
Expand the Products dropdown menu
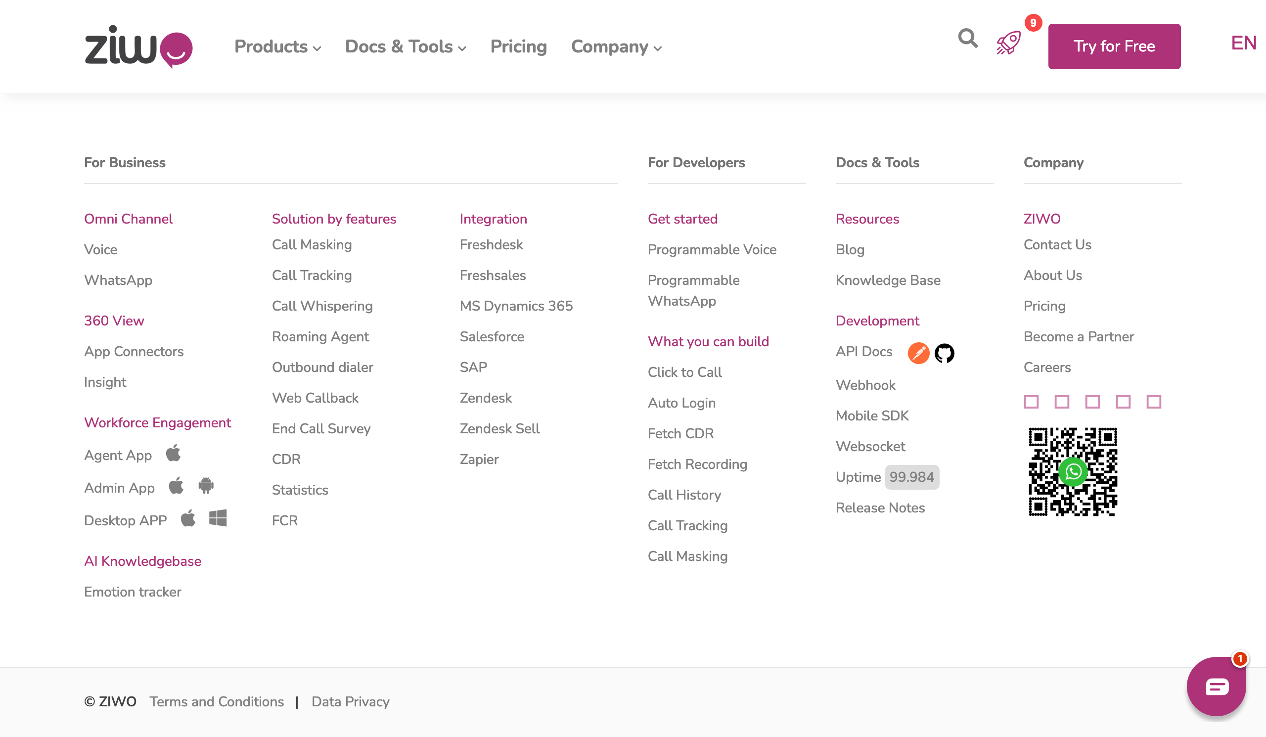278,46
